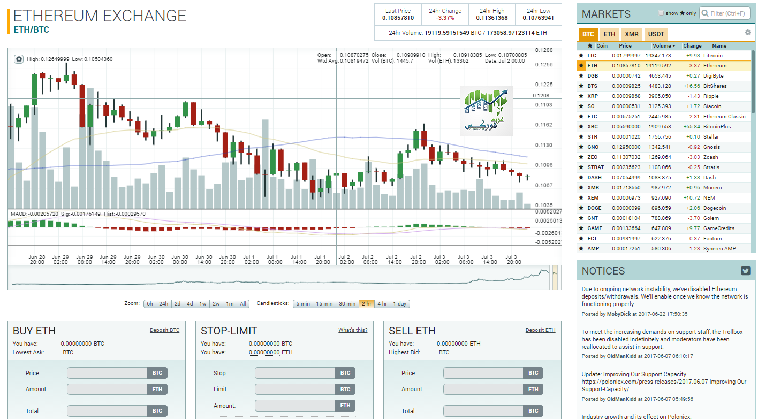Click ETH balance in Sell ETH panel

pos(452,344)
